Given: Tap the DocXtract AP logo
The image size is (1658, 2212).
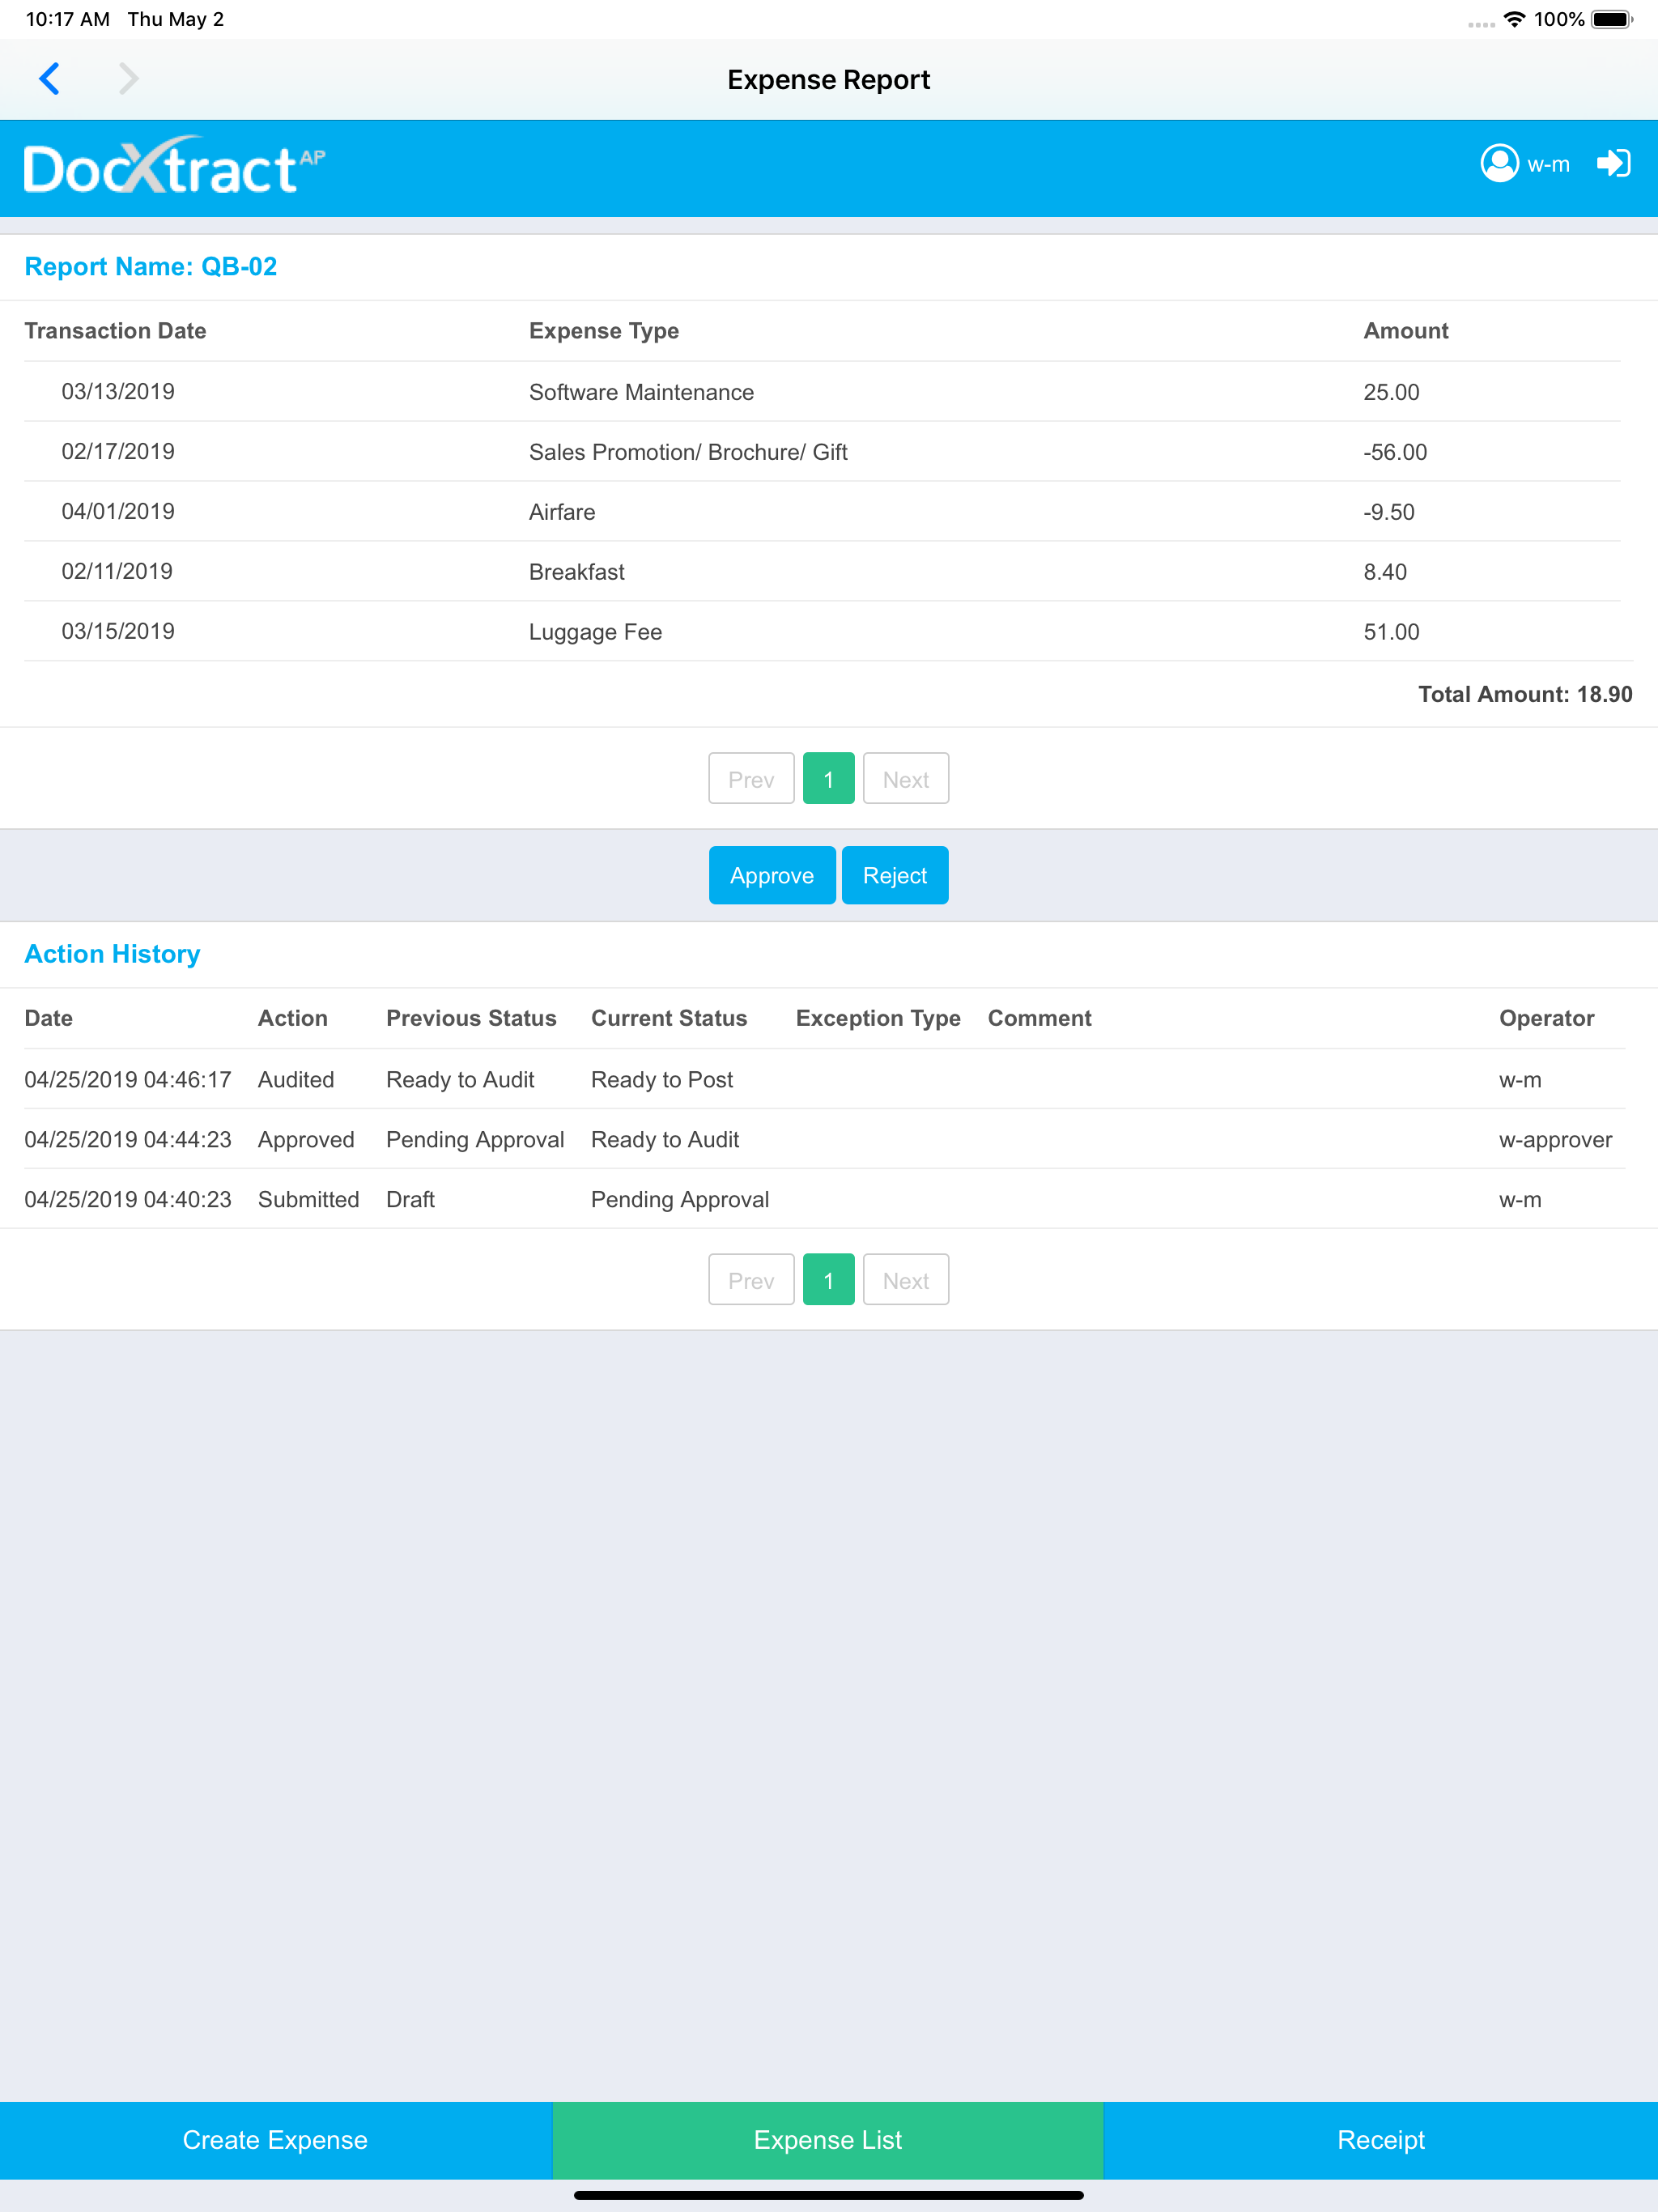Looking at the screenshot, I should [x=174, y=166].
